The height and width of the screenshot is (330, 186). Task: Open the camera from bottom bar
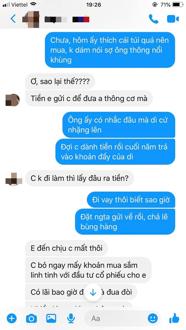31,318
